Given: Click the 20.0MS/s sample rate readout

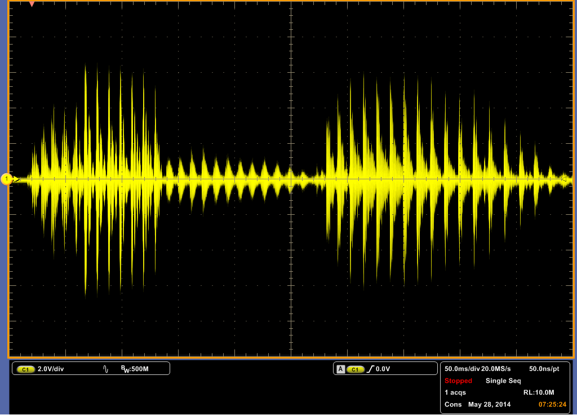Looking at the screenshot, I should point(496,369).
